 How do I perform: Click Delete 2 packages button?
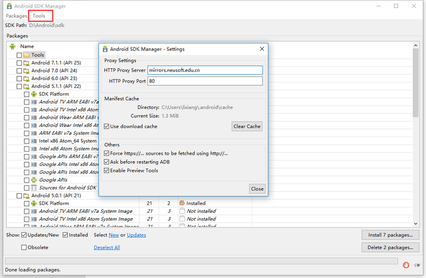[x=390, y=248]
